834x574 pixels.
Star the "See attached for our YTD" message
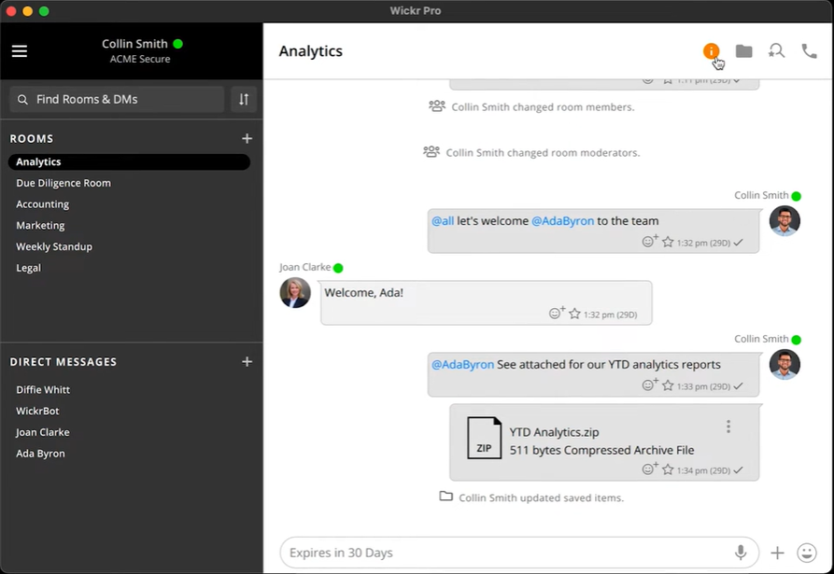pyautogui.click(x=668, y=385)
